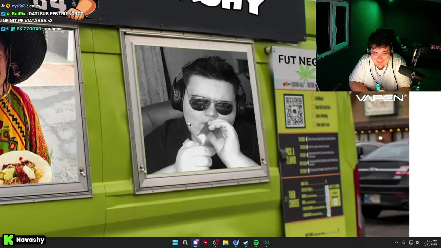The image size is (441, 248).
Task: Open the volume tray icon
Action: [417, 242]
